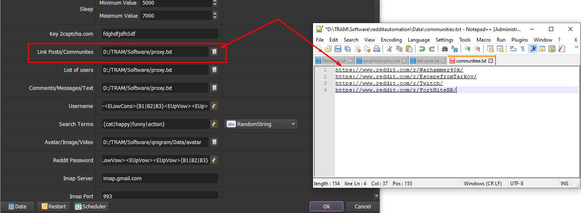Screen dimensions: 581x213
Task: Browse file for List of users field
Action: click(x=214, y=70)
